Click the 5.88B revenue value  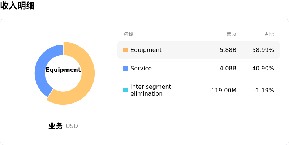(x=228, y=50)
